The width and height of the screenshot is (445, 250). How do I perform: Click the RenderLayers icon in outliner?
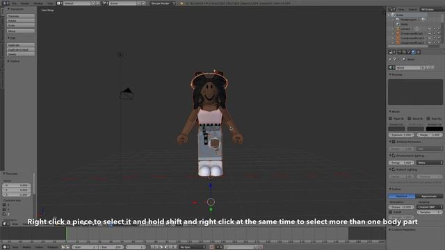(398, 19)
